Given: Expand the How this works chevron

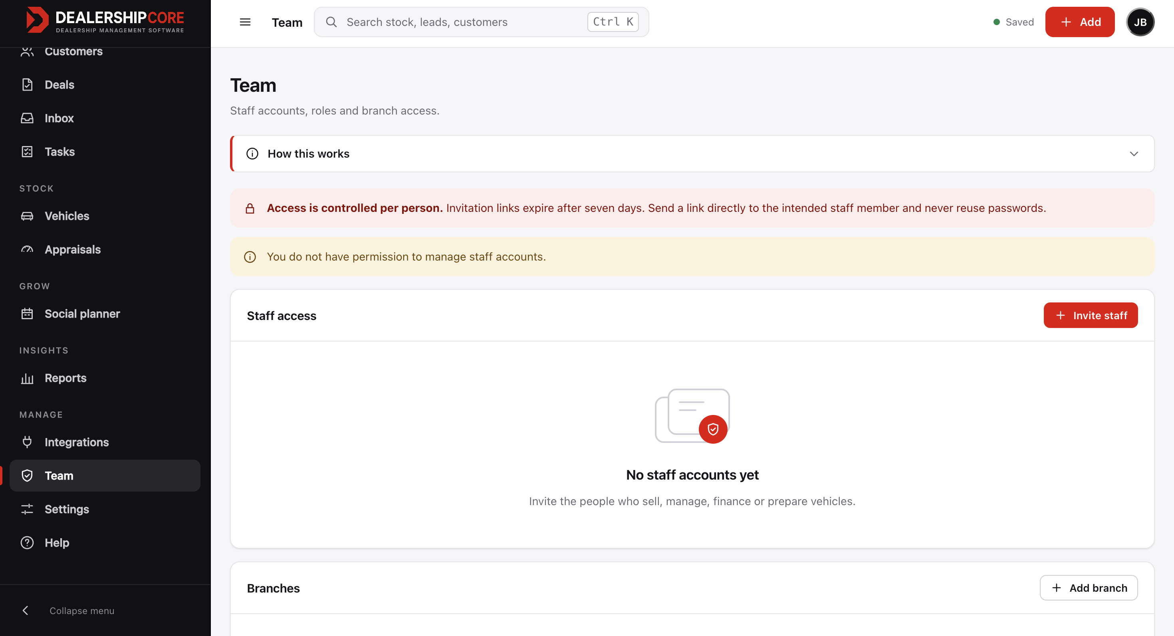Looking at the screenshot, I should point(1134,154).
